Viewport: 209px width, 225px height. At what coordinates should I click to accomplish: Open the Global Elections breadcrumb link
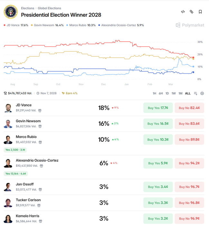pyautogui.click(x=49, y=8)
